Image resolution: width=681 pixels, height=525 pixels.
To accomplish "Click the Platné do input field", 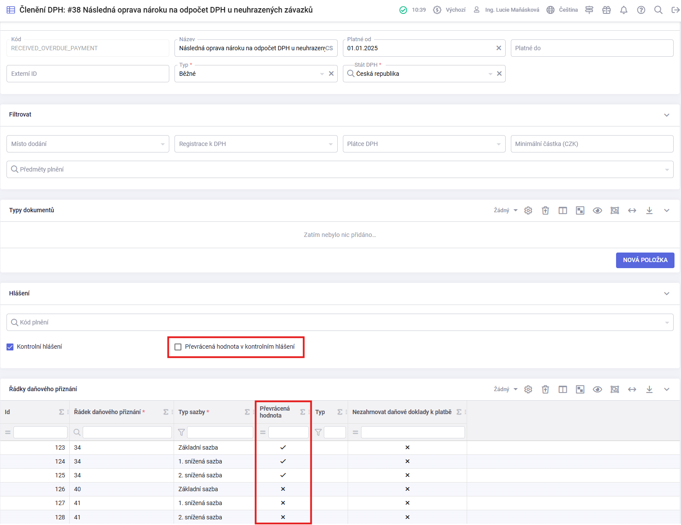I will 592,48.
